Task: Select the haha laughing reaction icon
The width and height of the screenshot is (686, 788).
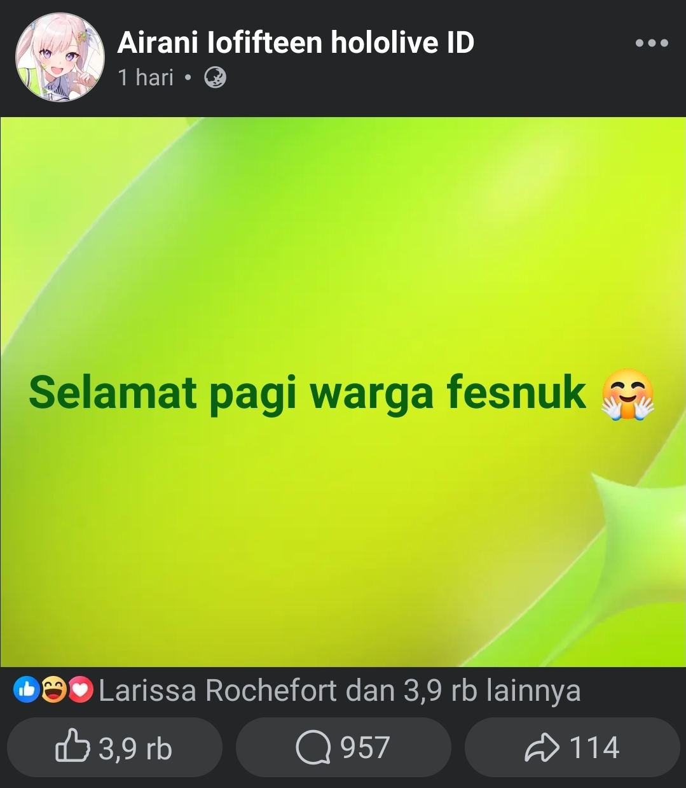Action: click(x=53, y=690)
